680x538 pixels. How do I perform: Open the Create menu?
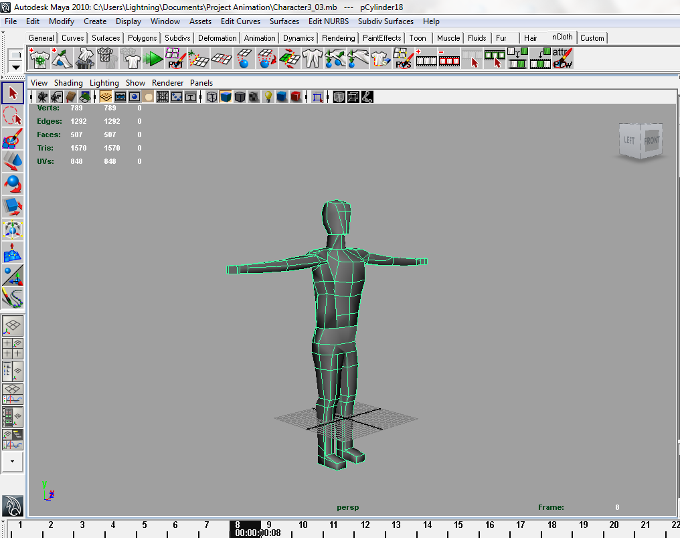95,21
